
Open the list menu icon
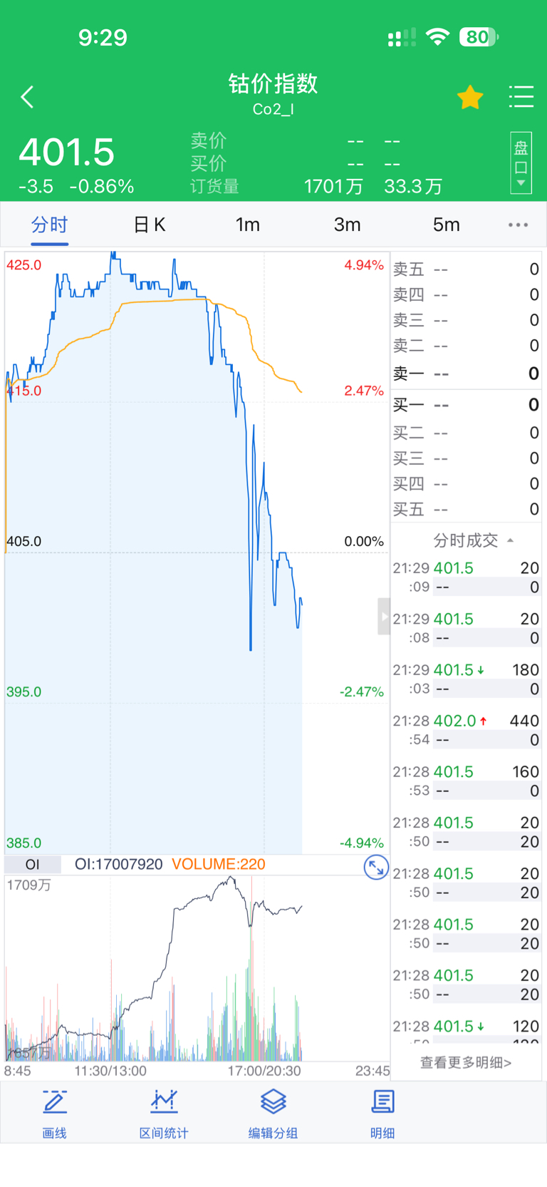point(521,97)
